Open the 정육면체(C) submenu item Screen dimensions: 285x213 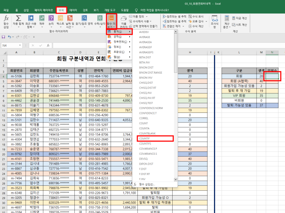point(119,42)
